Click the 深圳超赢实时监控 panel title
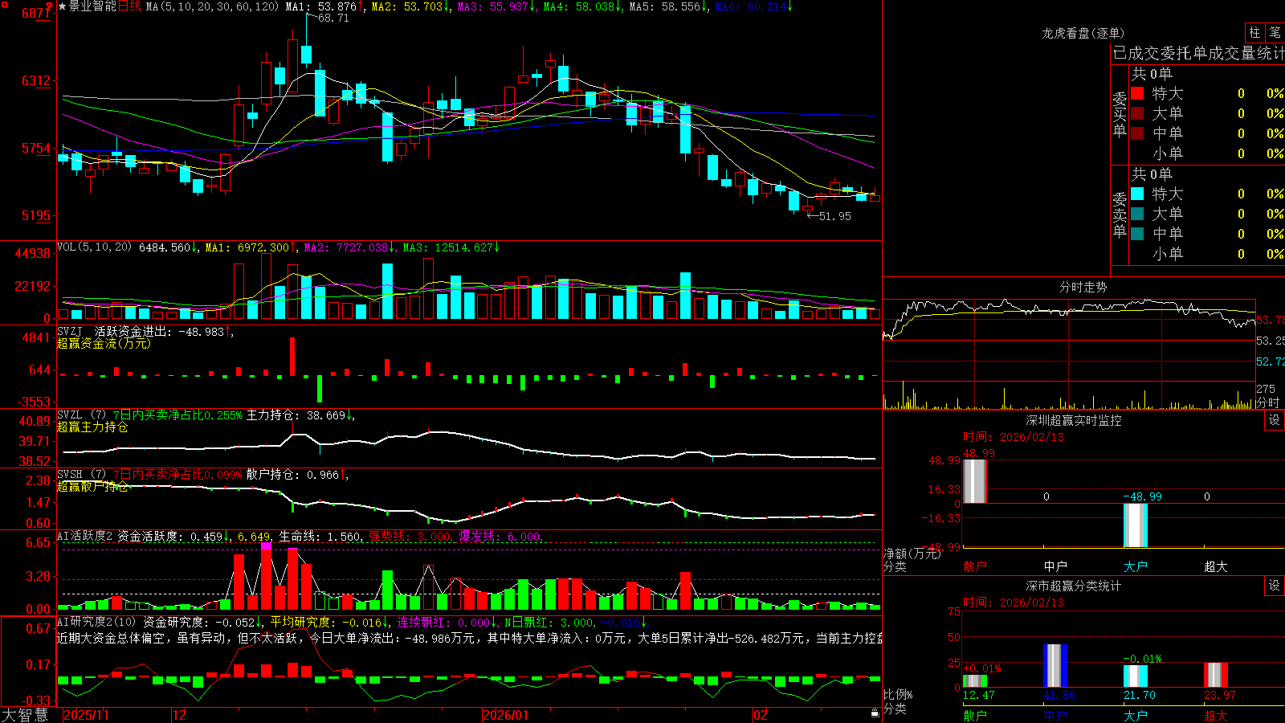The image size is (1285, 723). [1073, 420]
